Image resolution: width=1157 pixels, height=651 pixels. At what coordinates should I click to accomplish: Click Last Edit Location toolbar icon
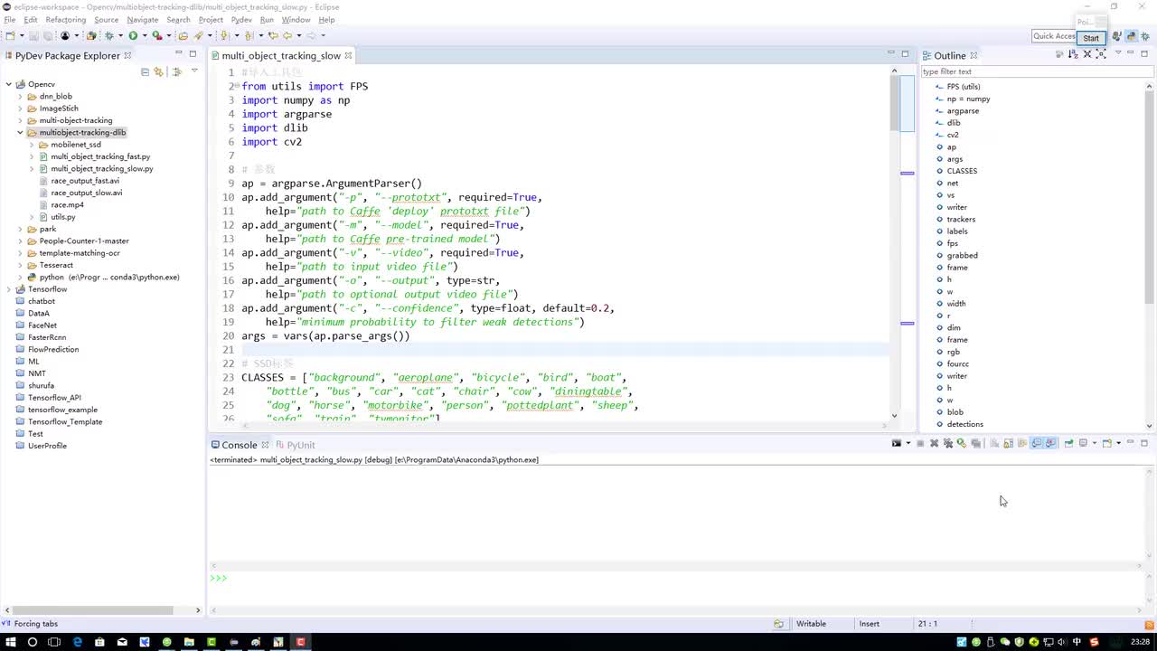coord(273,36)
